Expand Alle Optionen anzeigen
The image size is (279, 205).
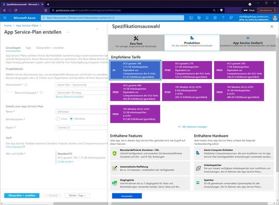click(x=193, y=127)
